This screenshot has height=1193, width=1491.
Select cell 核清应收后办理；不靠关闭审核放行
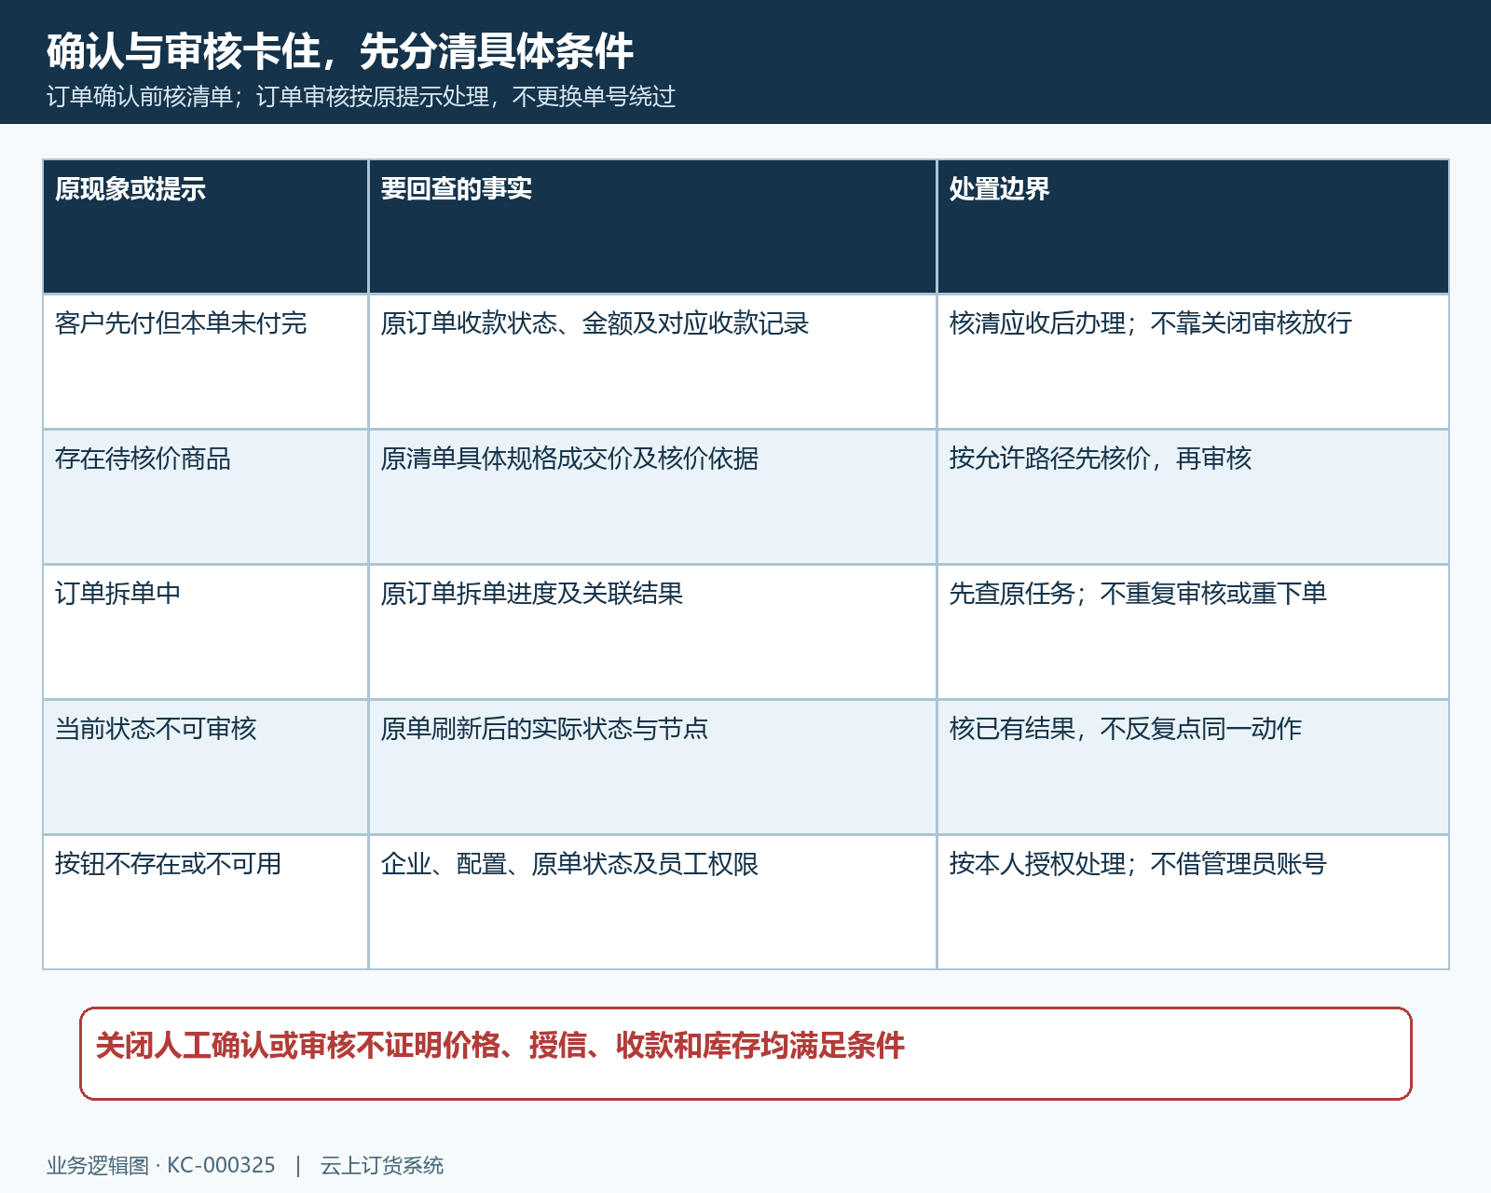tap(1193, 362)
